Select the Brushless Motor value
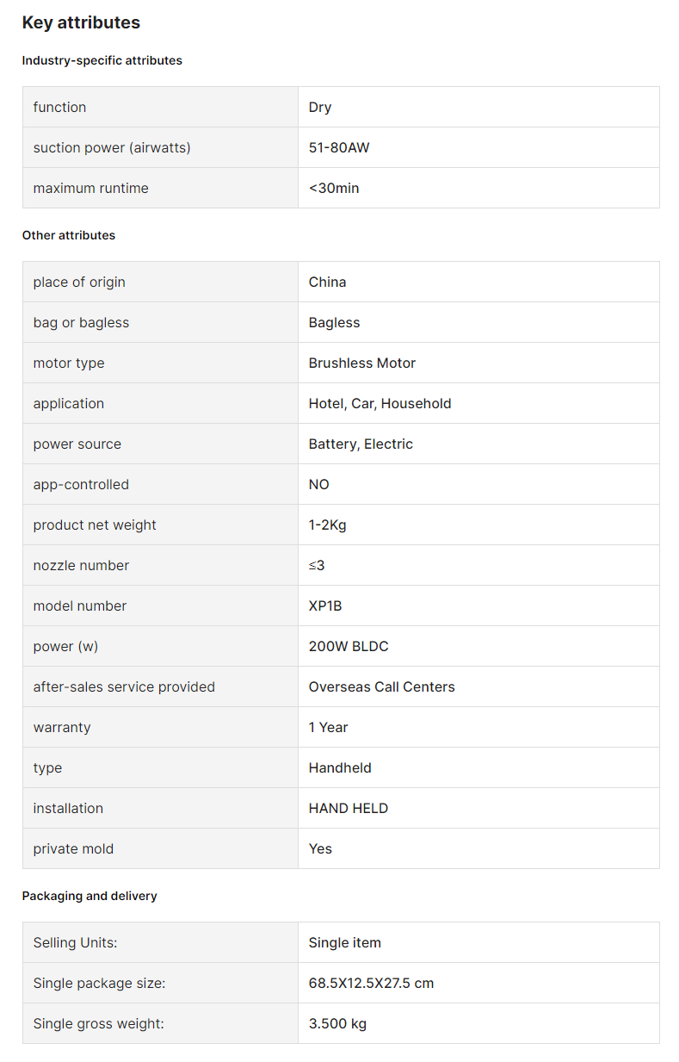This screenshot has width=679, height=1062. tap(362, 363)
